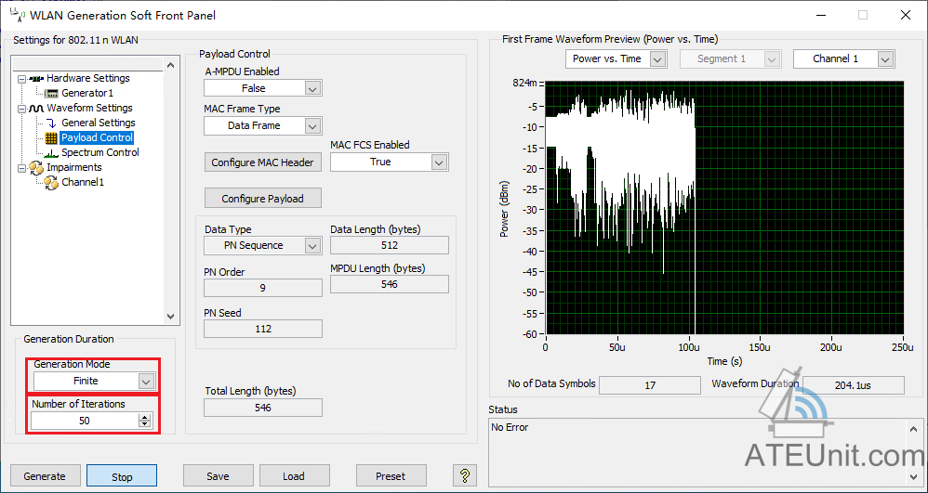Select Channel1 under Impairments
This screenshot has height=493, width=928.
pyautogui.click(x=83, y=182)
